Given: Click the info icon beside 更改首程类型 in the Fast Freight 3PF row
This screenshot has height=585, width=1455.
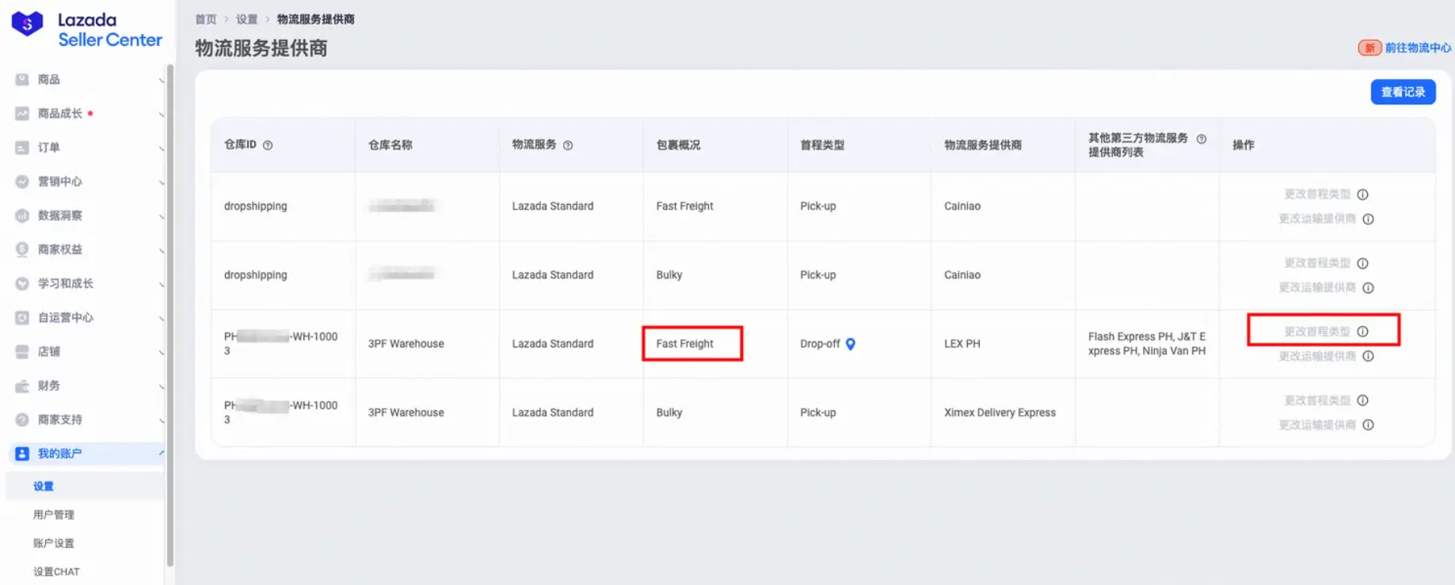Looking at the screenshot, I should (x=1362, y=332).
